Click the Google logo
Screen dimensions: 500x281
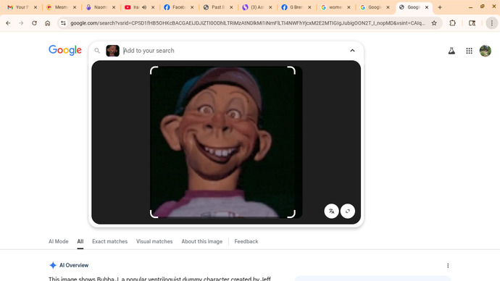click(65, 50)
